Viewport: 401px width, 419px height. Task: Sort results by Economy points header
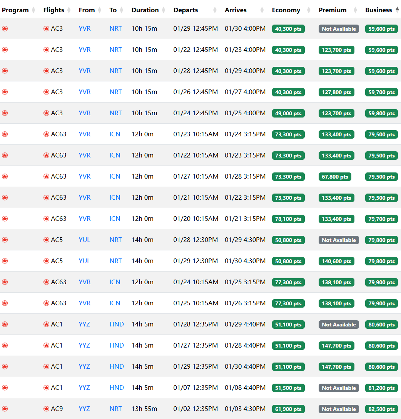pos(286,10)
